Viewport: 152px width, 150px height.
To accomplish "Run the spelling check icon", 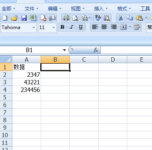I will point(98,18).
